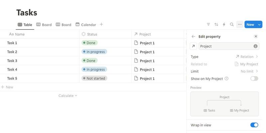Click the automations lightning icon
The width and height of the screenshot is (266, 133).
(x=224, y=25)
